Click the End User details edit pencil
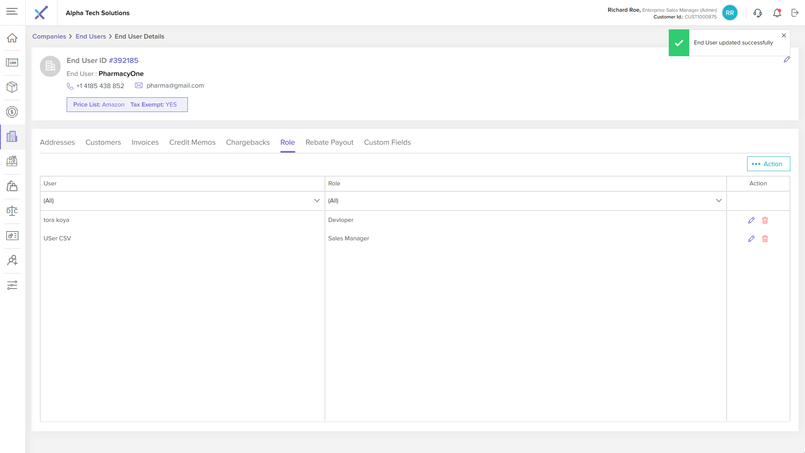 pos(787,60)
